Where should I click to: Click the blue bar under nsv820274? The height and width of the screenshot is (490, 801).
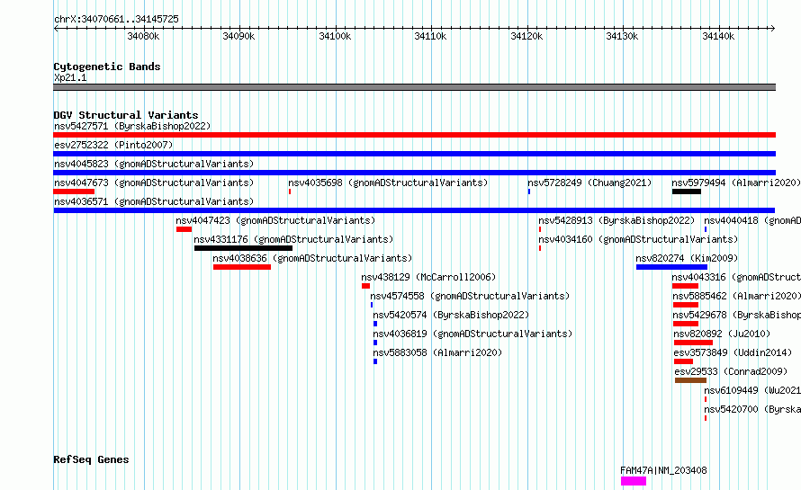[671, 267]
